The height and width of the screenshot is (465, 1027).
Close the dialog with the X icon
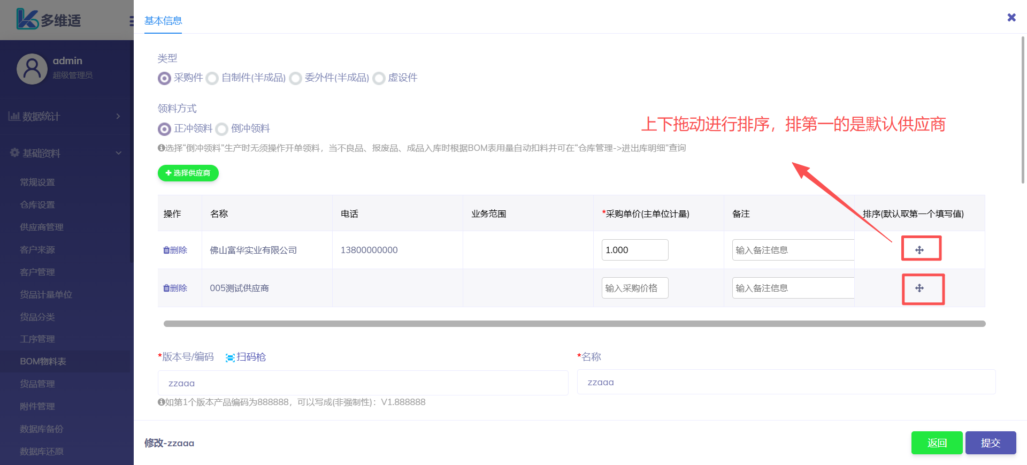pyautogui.click(x=1011, y=18)
